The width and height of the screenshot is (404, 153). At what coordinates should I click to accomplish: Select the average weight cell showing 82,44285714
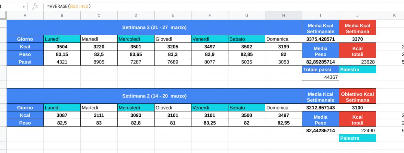(x=320, y=130)
